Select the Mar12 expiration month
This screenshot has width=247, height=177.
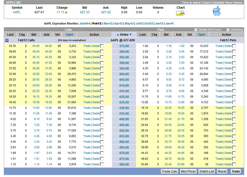[x=108, y=24]
